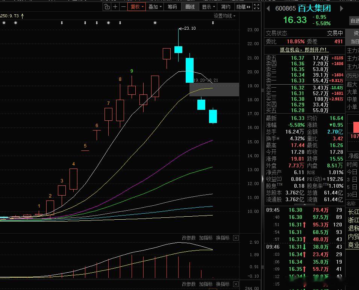Go to next stock arrow
Image resolution: width=359 pixels, height=290 pixels.
pyautogui.click(x=342, y=9)
